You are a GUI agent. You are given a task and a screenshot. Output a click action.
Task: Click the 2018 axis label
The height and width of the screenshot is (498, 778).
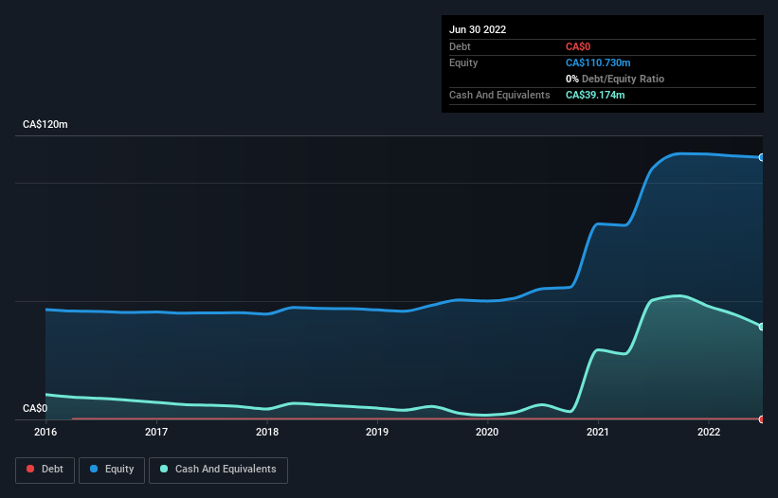pyautogui.click(x=267, y=432)
